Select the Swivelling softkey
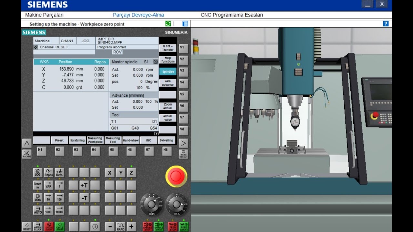413x232 pixels. (166, 140)
